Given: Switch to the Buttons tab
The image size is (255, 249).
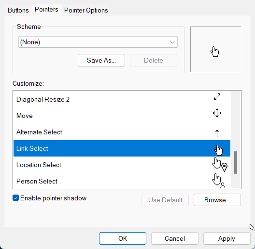Looking at the screenshot, I should [18, 10].
